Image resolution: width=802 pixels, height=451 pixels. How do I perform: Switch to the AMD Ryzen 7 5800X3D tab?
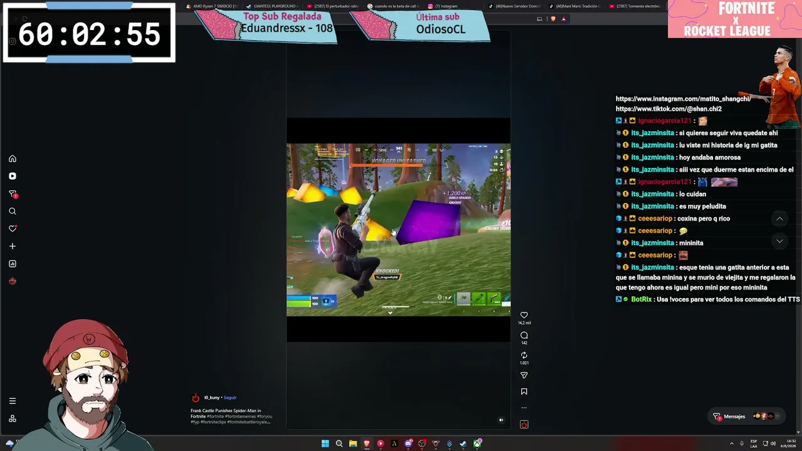tap(211, 6)
